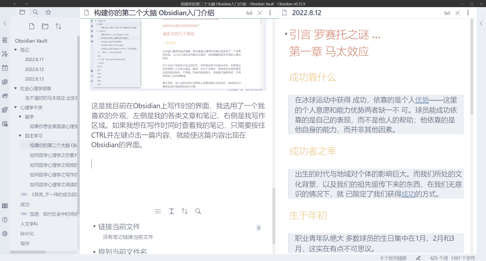Viewport: 486px width, 261px height.
Task: Close the 2022.8.12 pane
Action: tap(458, 13)
